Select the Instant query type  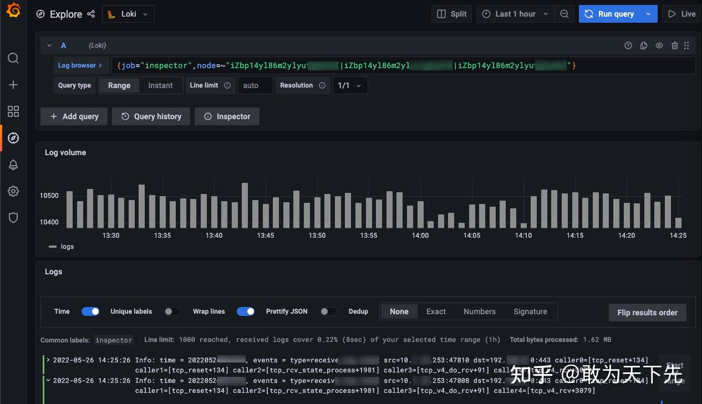(x=160, y=85)
